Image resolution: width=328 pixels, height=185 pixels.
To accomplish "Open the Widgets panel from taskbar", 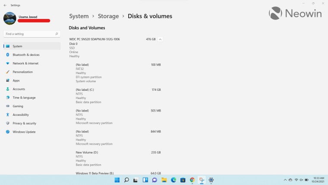I will click(145, 180).
